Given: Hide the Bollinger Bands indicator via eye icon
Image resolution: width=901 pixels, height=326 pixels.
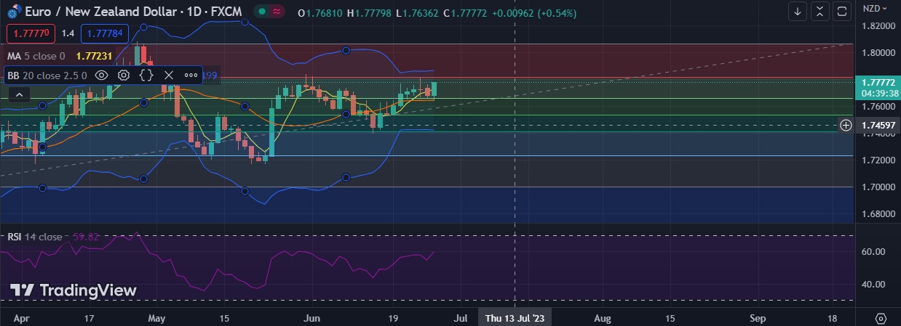Looking at the screenshot, I should click(102, 75).
